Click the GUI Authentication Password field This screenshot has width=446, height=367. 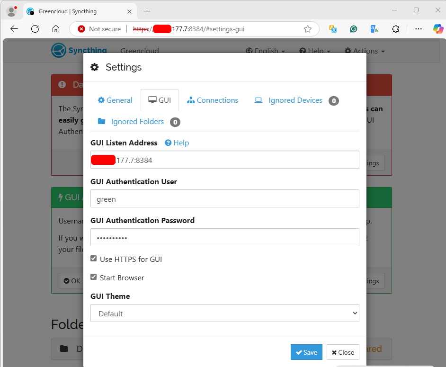(x=225, y=237)
